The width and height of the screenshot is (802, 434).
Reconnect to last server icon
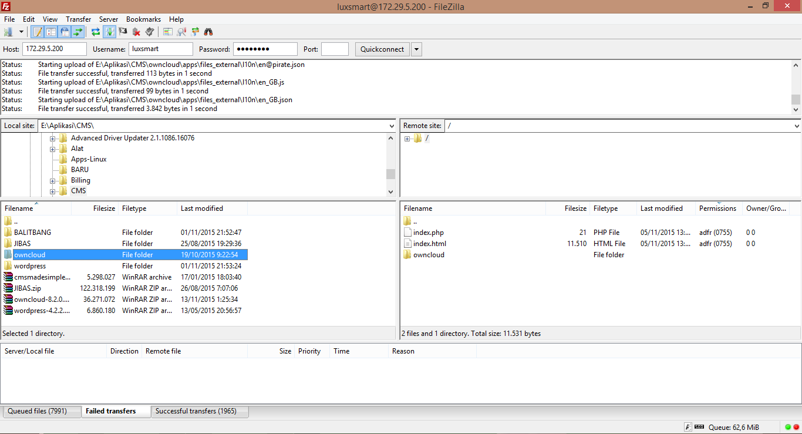[150, 32]
